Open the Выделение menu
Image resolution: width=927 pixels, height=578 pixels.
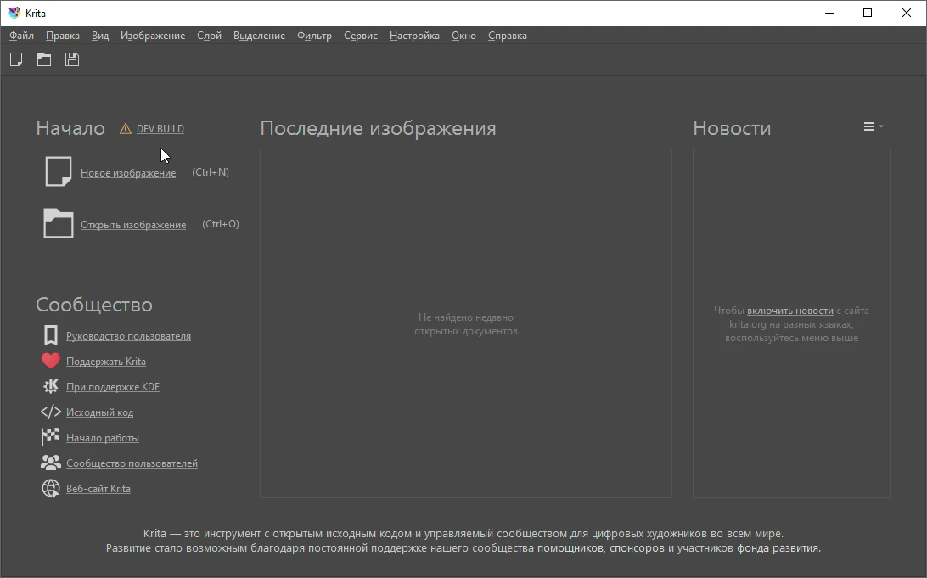[x=259, y=36]
